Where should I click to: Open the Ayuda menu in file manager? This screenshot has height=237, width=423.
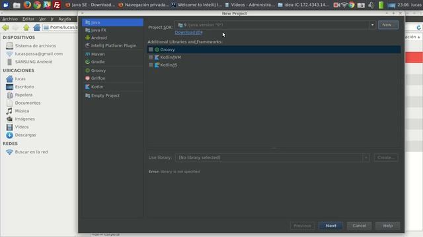tap(65, 19)
